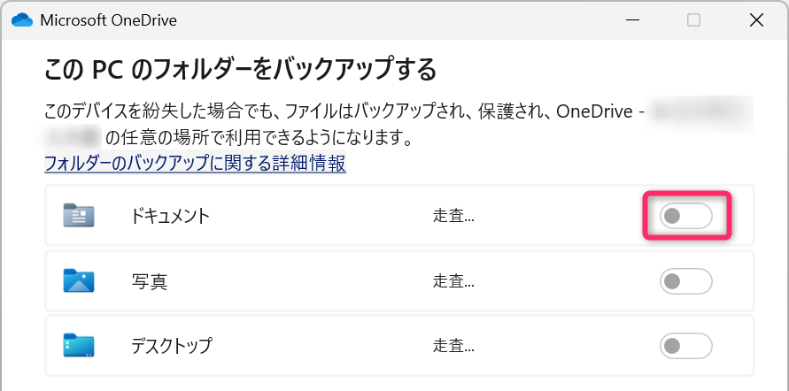Image resolution: width=789 pixels, height=391 pixels.
Task: Close the OneDrive backup dialog
Action: (x=755, y=20)
